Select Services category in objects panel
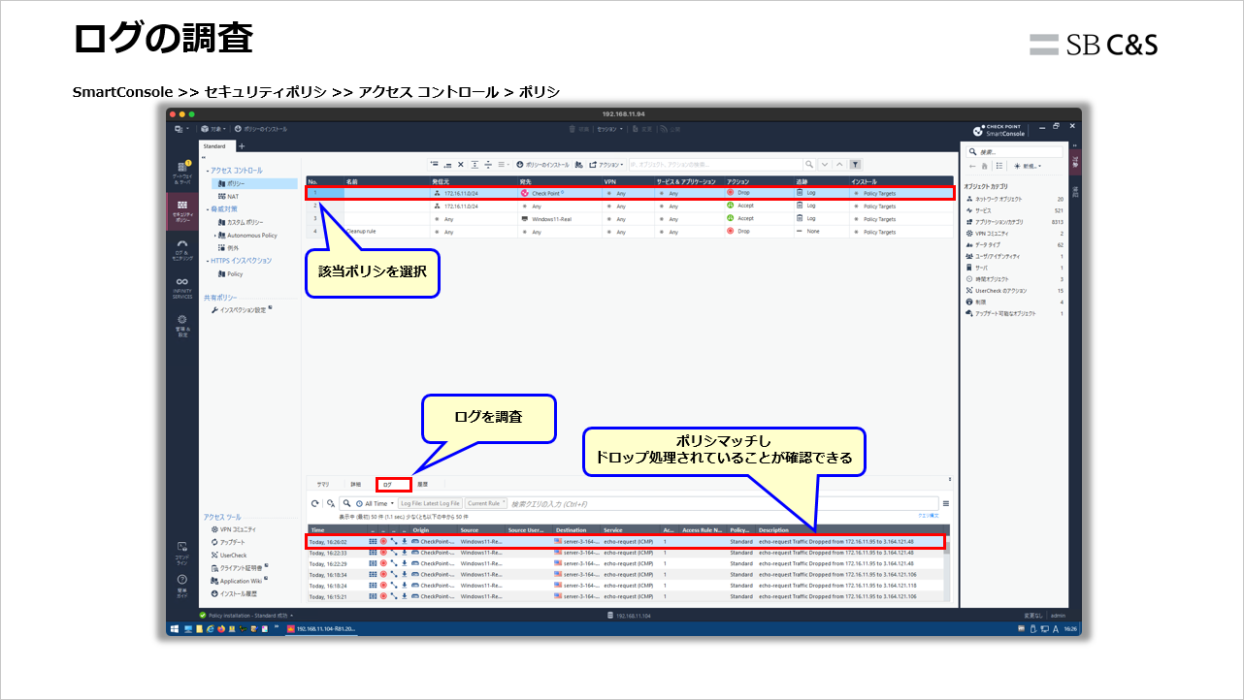This screenshot has width=1244, height=700. tap(1015, 209)
